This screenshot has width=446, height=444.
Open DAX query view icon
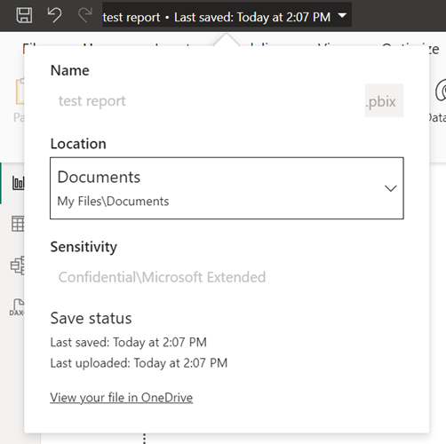[x=17, y=307]
